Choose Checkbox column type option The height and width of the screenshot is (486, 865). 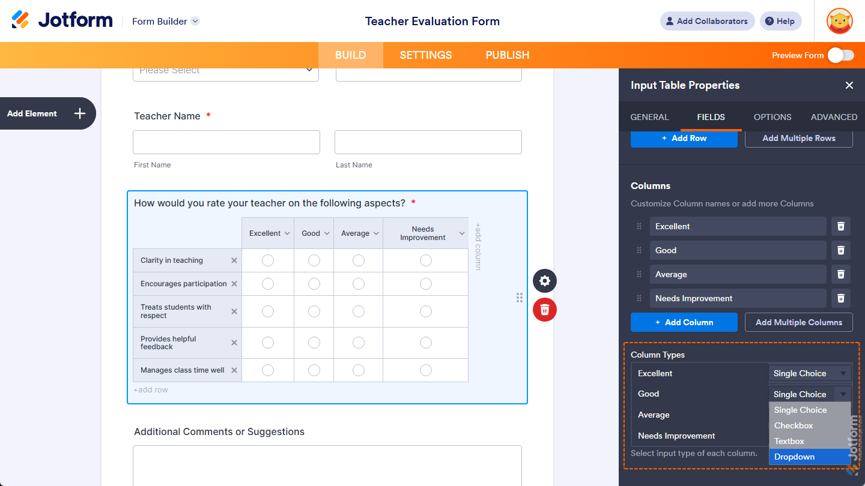coord(810,425)
